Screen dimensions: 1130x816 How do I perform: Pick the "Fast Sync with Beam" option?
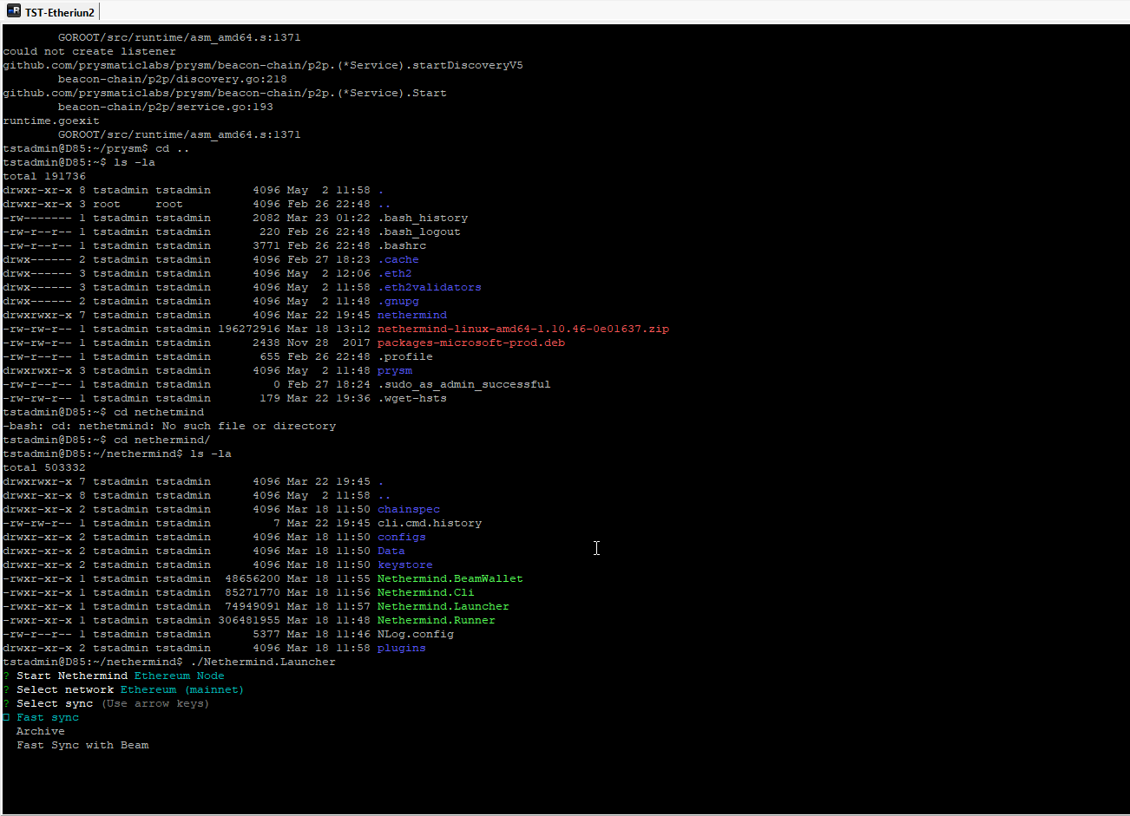[x=82, y=745]
